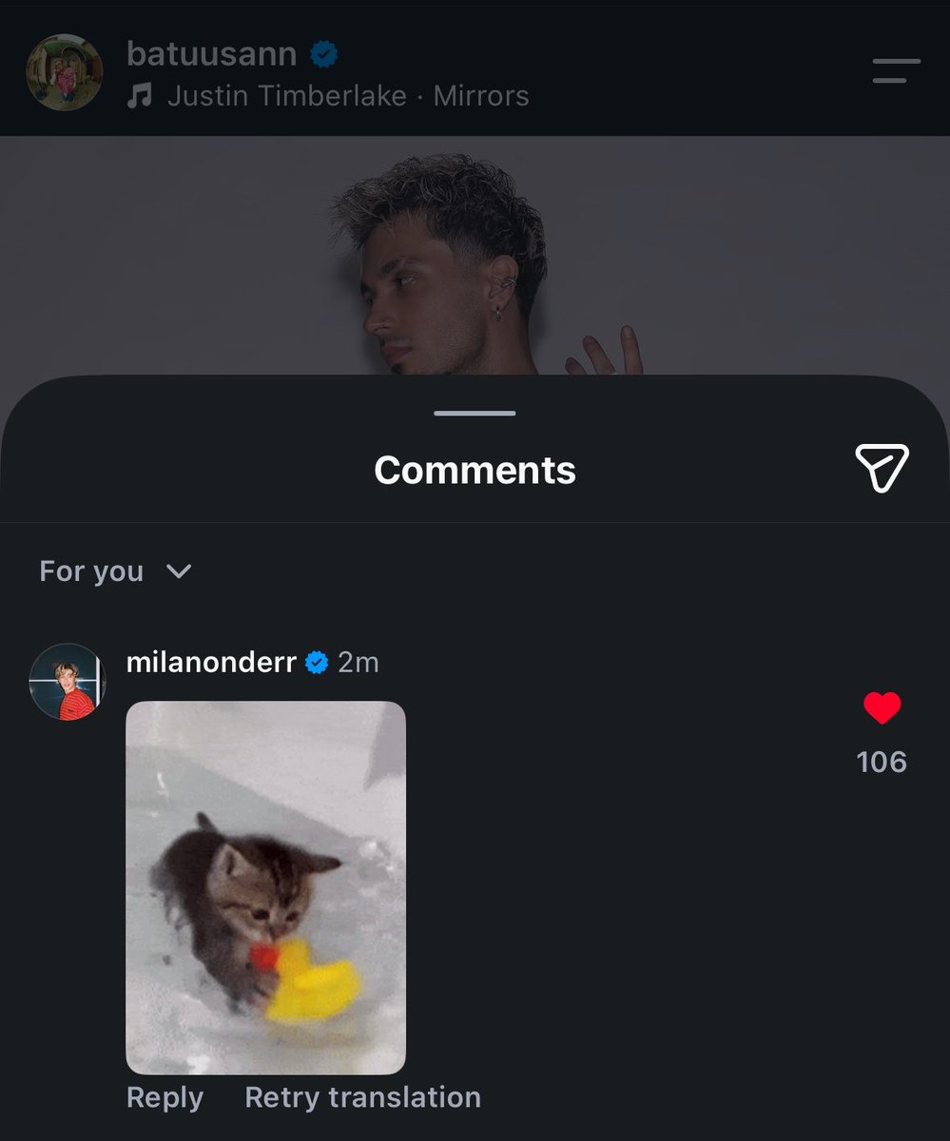Open the For you sorting dropdown

tap(116, 571)
